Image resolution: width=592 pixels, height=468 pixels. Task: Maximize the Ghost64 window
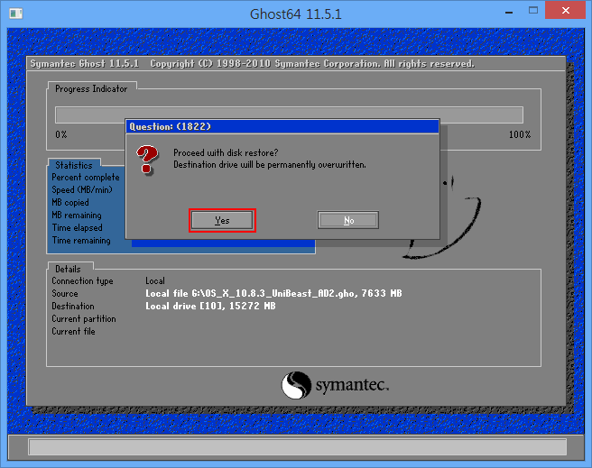pyautogui.click(x=533, y=11)
